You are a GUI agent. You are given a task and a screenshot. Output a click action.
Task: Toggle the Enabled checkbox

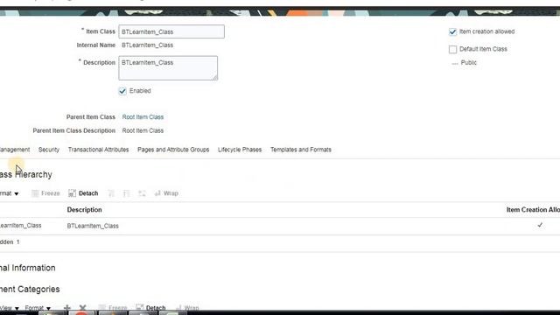click(x=122, y=91)
